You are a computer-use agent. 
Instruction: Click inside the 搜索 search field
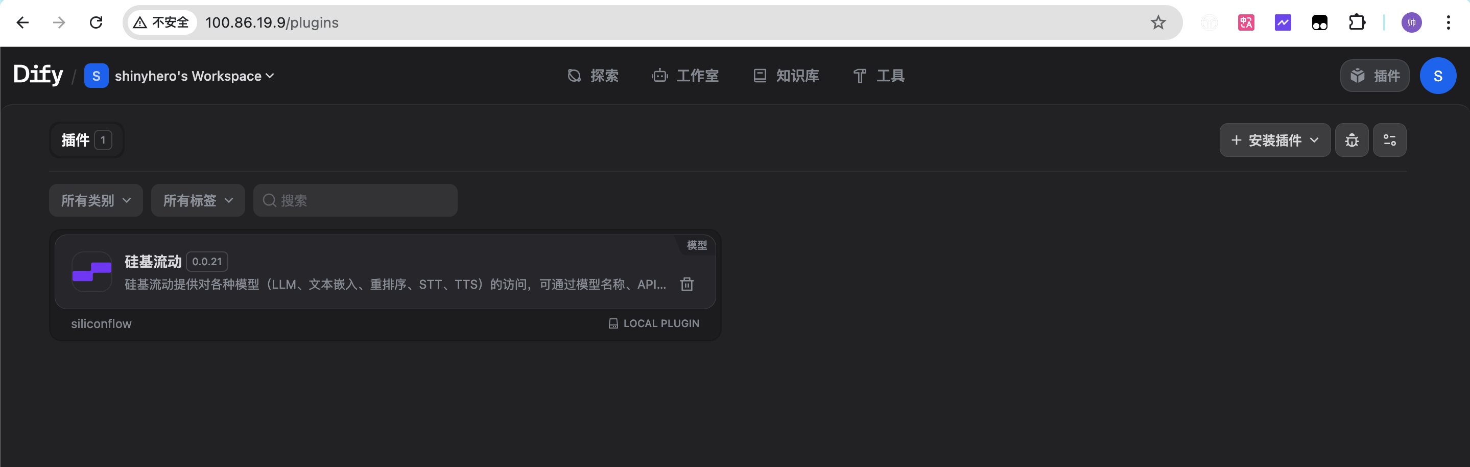click(x=355, y=200)
